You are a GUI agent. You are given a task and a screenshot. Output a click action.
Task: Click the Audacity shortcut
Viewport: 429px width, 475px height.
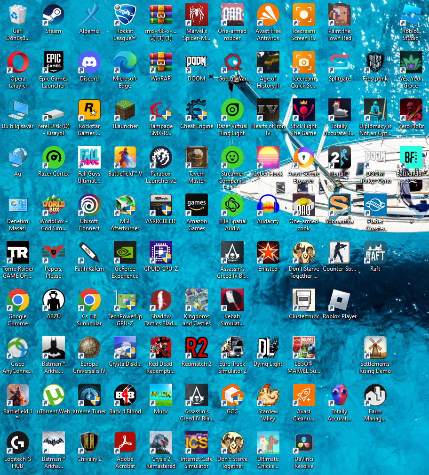[268, 205]
